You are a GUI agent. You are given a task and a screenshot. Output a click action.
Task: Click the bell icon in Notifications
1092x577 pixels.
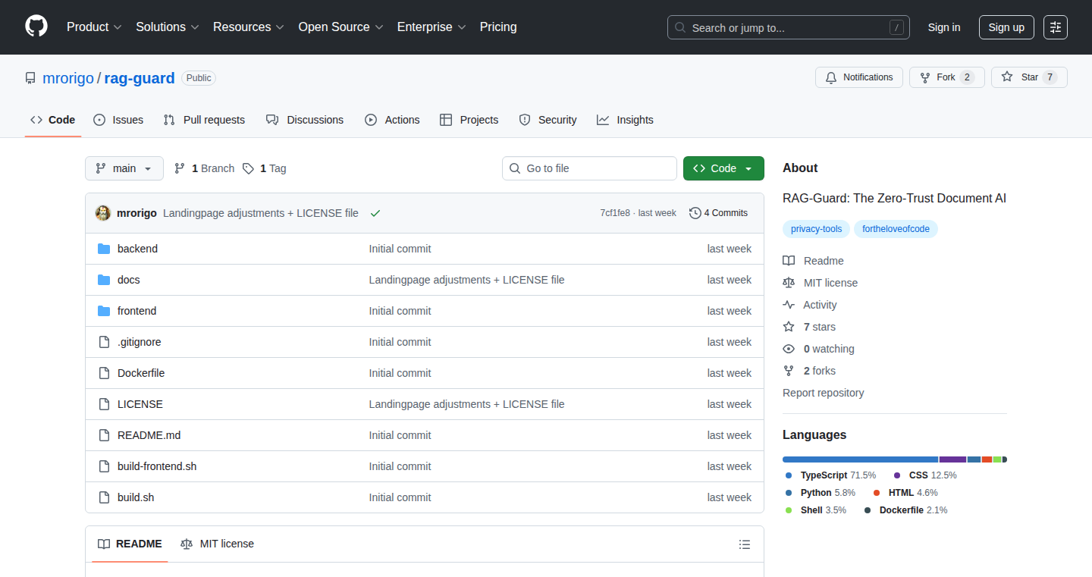tap(831, 77)
